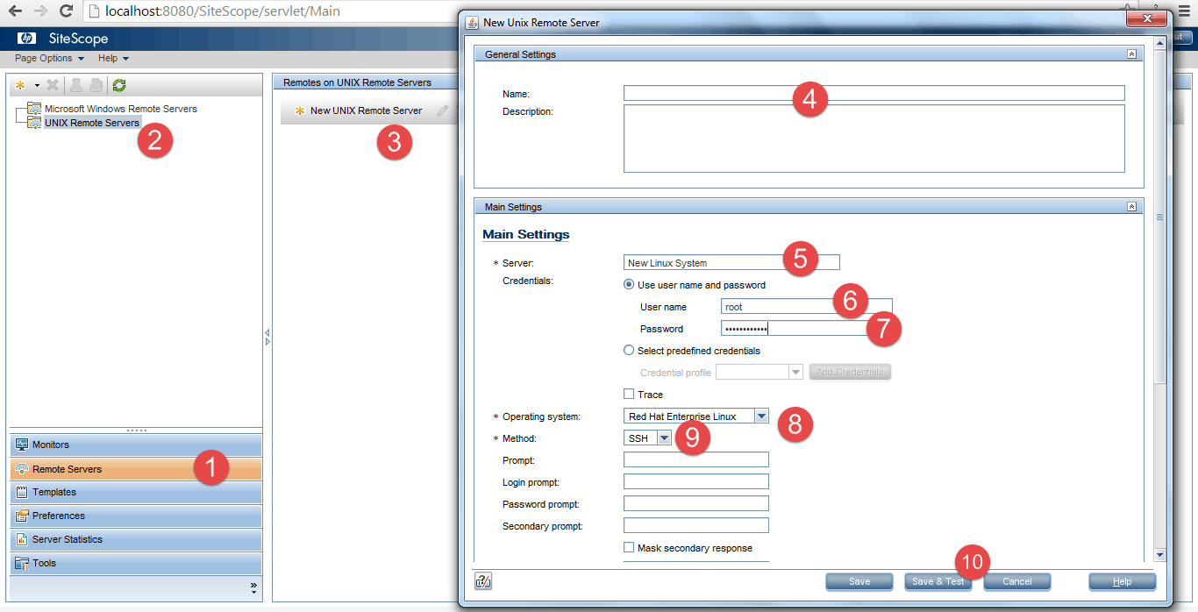Enable the Trace checkbox
The image size is (1198, 612).
pyautogui.click(x=628, y=395)
